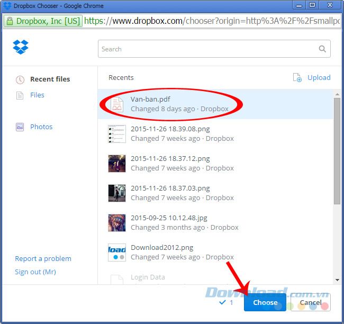344x324 pixels.
Task: Select file name Van-ban.pdf
Action: (x=150, y=99)
